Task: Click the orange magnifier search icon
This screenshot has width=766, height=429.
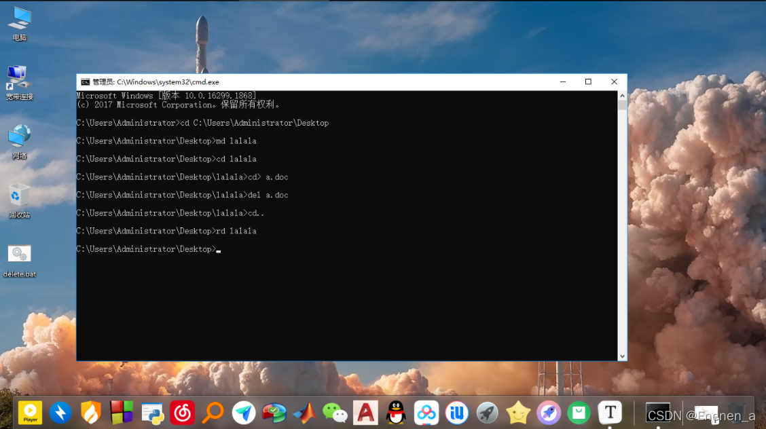Action: [x=213, y=412]
